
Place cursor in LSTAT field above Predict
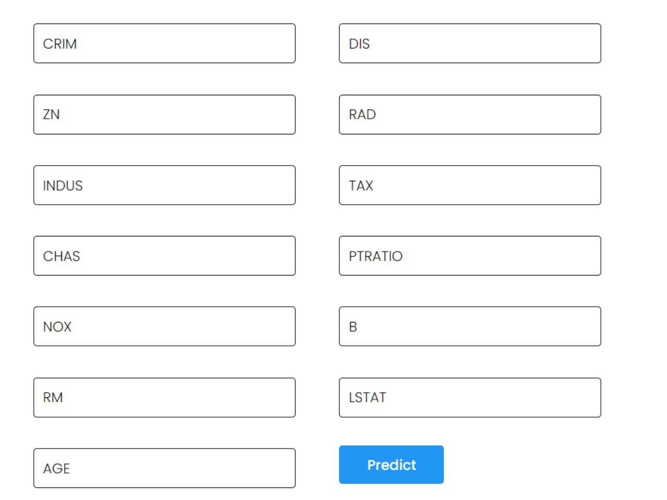(470, 397)
